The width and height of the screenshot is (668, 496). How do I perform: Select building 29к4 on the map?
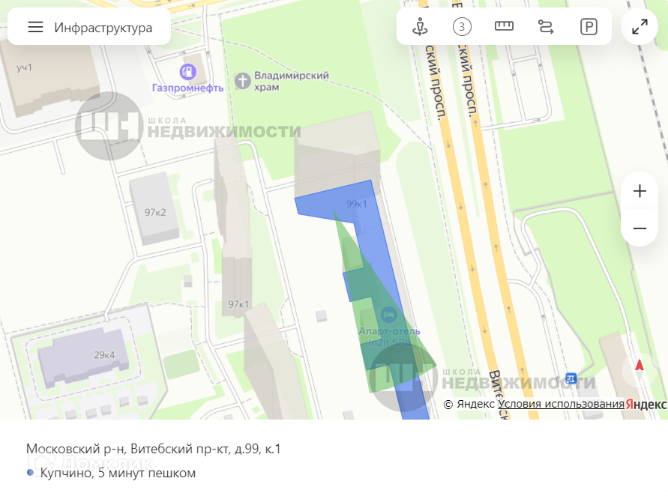[104, 354]
